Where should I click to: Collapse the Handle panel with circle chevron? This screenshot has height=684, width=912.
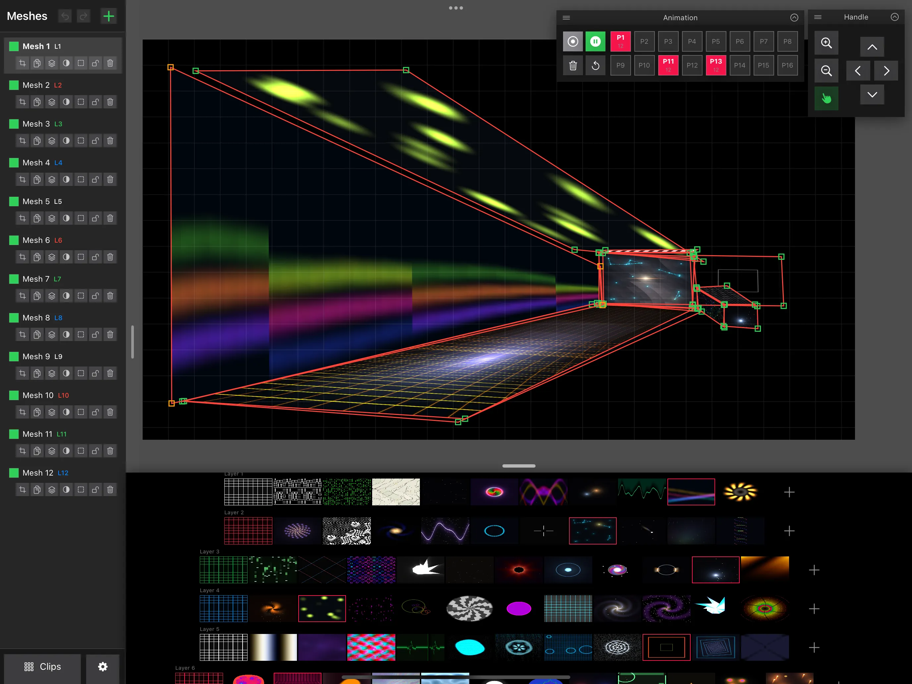pos(894,17)
